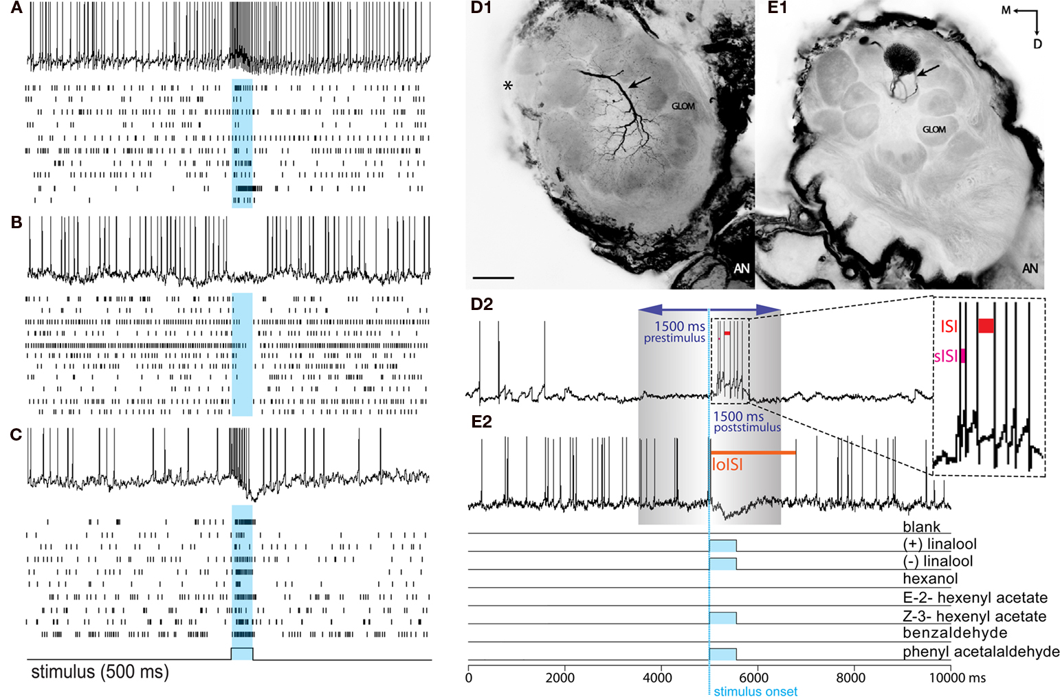Click the magenta sISI label
This screenshot has height=697, width=1060.
[945, 356]
